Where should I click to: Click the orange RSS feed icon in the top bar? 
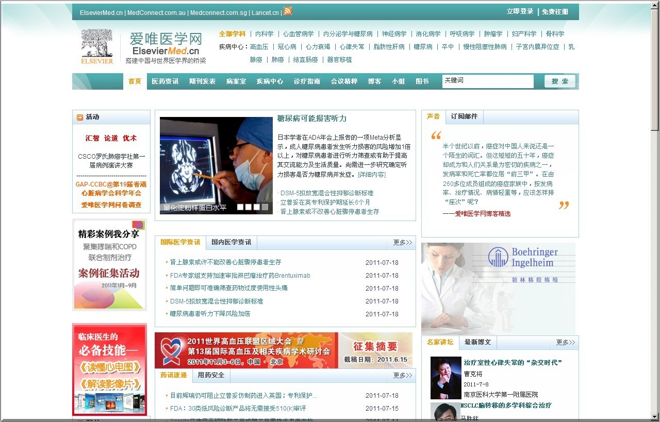288,11
